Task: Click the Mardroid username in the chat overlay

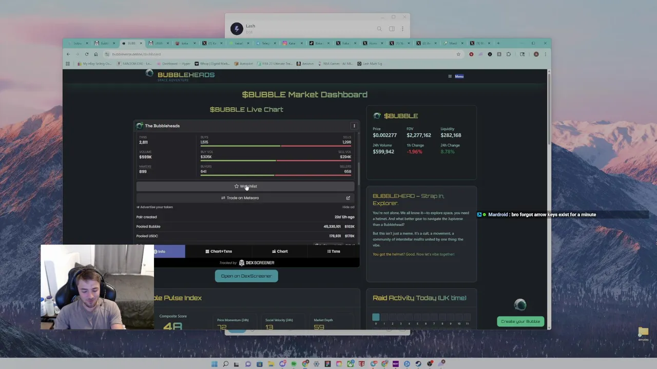Action: (498, 215)
